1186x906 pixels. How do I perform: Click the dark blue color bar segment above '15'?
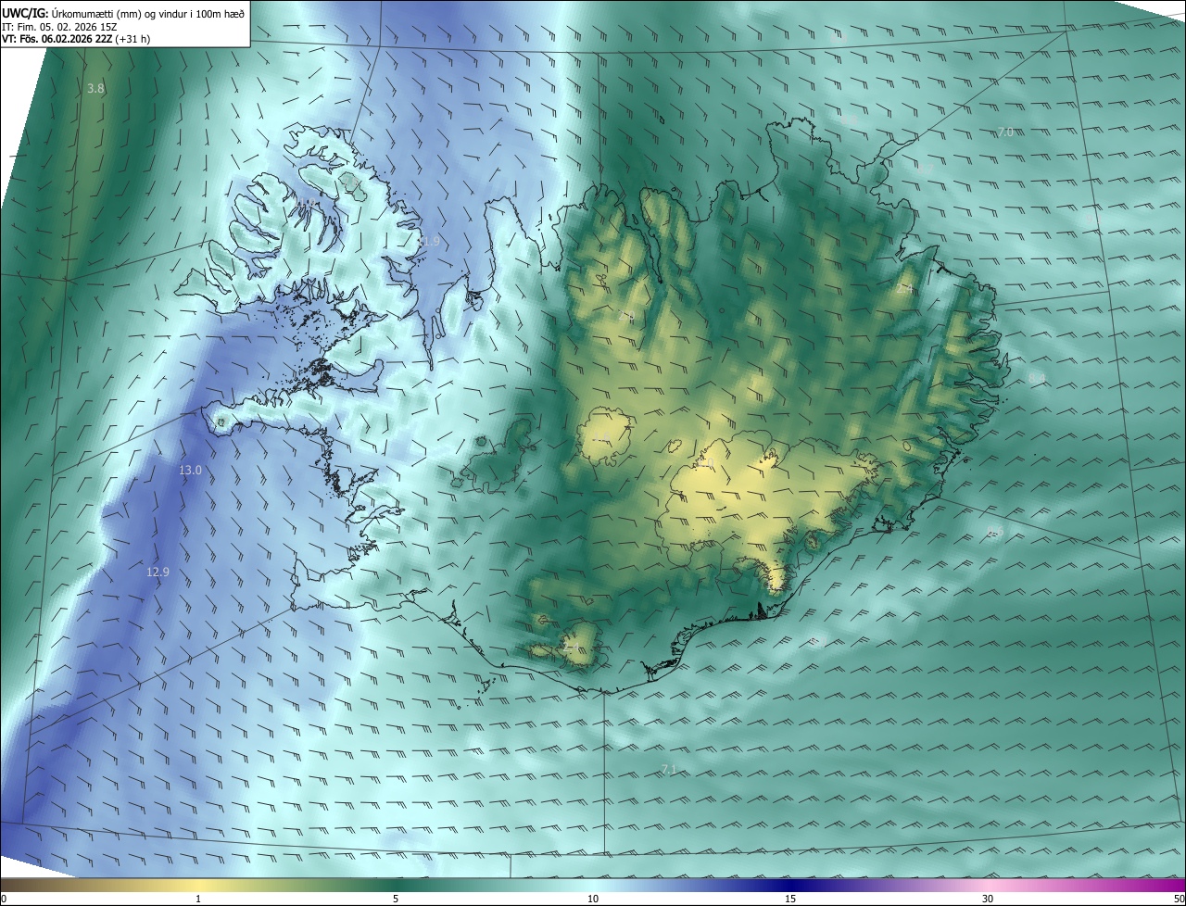(790, 885)
